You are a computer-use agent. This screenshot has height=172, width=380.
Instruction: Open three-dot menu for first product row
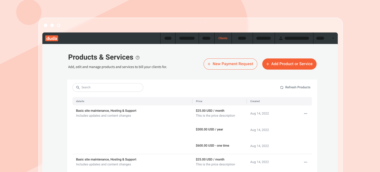[305, 114]
